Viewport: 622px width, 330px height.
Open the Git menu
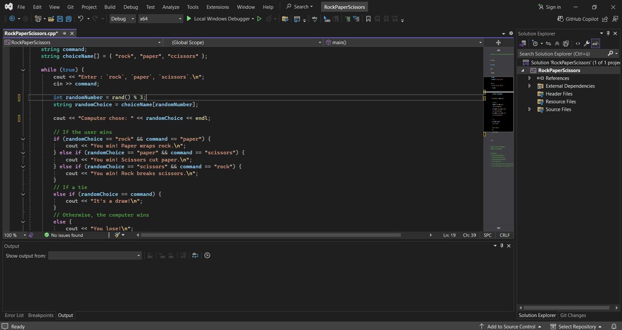70,7
